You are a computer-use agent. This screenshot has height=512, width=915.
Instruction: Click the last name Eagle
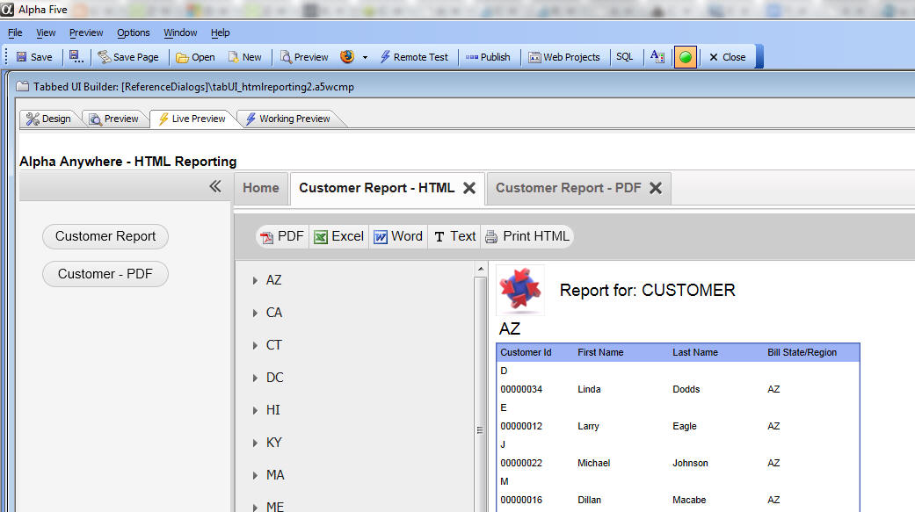click(685, 426)
